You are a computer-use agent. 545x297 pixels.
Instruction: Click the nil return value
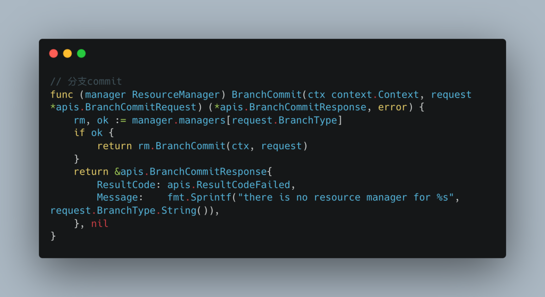100,224
